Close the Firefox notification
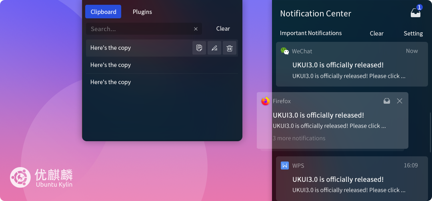The width and height of the screenshot is (432, 201). 400,101
